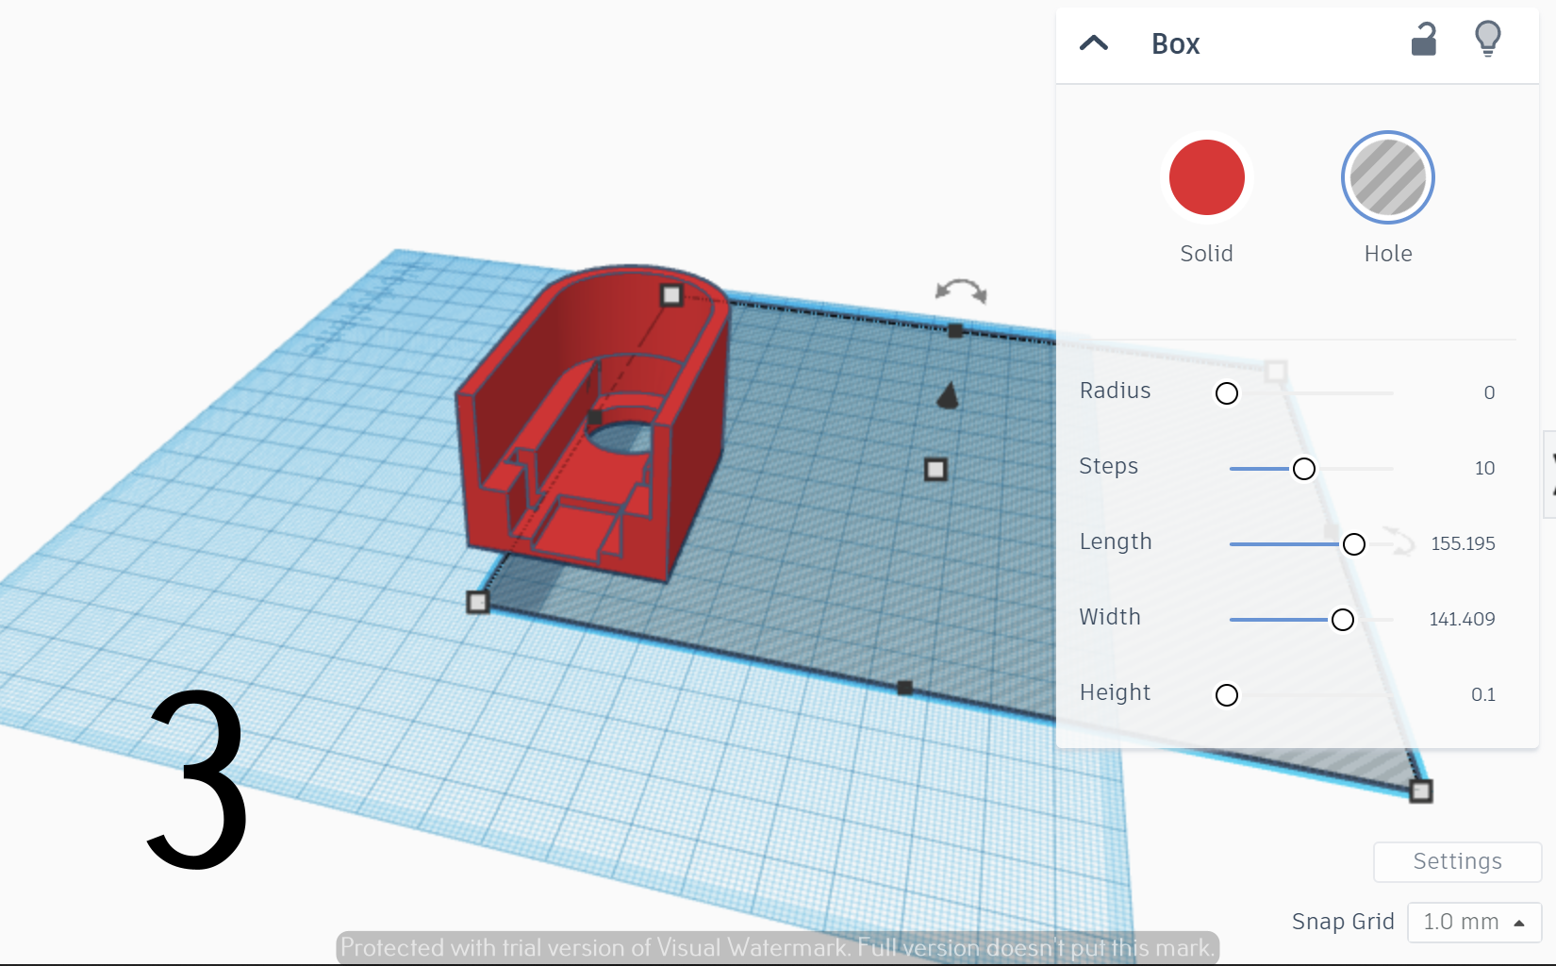Image resolution: width=1556 pixels, height=966 pixels.
Task: Click the Height slider handle
Action: click(x=1227, y=695)
